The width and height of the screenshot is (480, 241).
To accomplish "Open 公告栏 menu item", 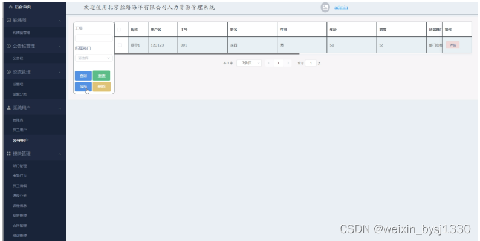I will click(18, 58).
